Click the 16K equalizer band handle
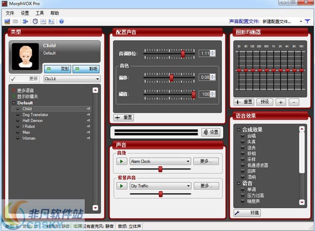 pyautogui.click(x=302, y=70)
